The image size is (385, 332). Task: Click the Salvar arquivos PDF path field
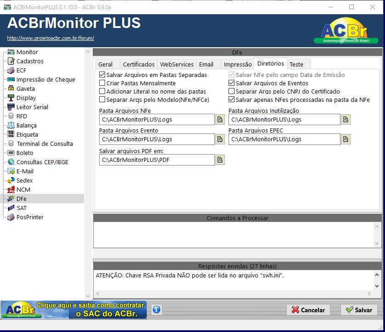coord(157,160)
